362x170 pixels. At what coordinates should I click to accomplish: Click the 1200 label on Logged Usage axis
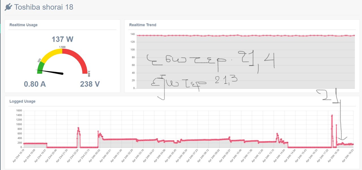(x=19, y=120)
